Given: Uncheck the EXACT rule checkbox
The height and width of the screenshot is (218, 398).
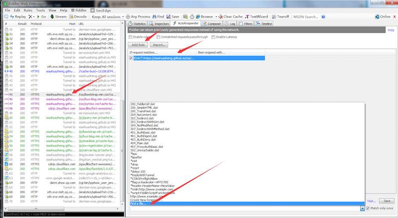Looking at the screenshot, I should coord(131,58).
